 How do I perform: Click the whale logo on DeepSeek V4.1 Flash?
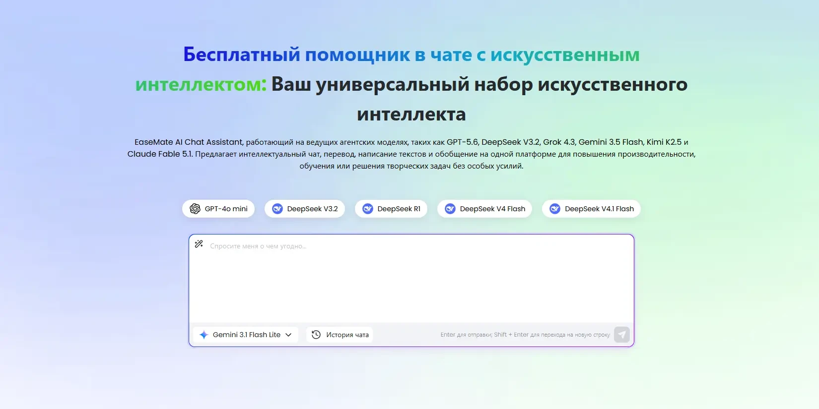[555, 209]
